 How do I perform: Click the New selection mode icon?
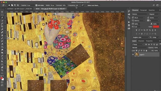pyautogui.click(x=9, y=5)
